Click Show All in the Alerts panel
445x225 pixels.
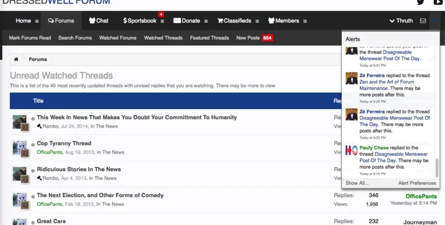[x=357, y=183]
